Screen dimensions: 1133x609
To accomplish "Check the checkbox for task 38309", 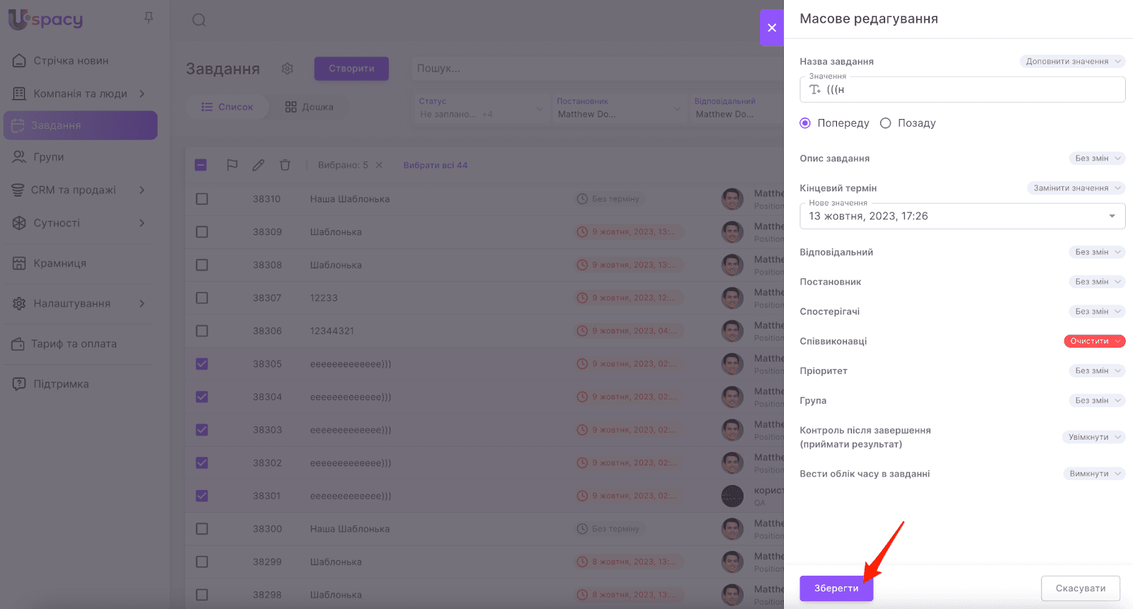I will [202, 232].
